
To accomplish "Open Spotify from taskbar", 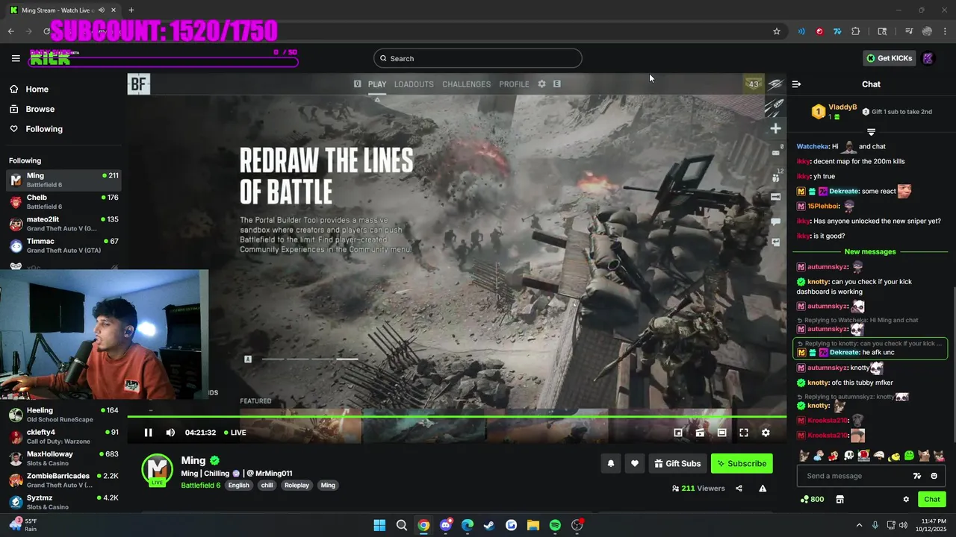I will coord(555,525).
